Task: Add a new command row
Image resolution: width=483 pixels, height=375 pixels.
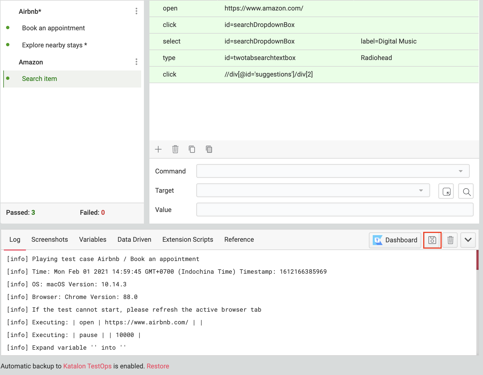Action: coord(158,149)
